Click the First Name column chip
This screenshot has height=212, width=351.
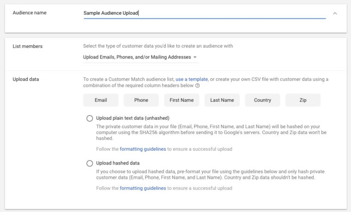tap(182, 100)
